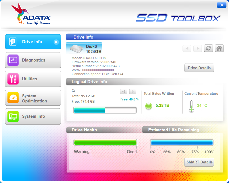229x183 pixels.
Task: Open Drive Details
Action: pyautogui.click(x=199, y=68)
